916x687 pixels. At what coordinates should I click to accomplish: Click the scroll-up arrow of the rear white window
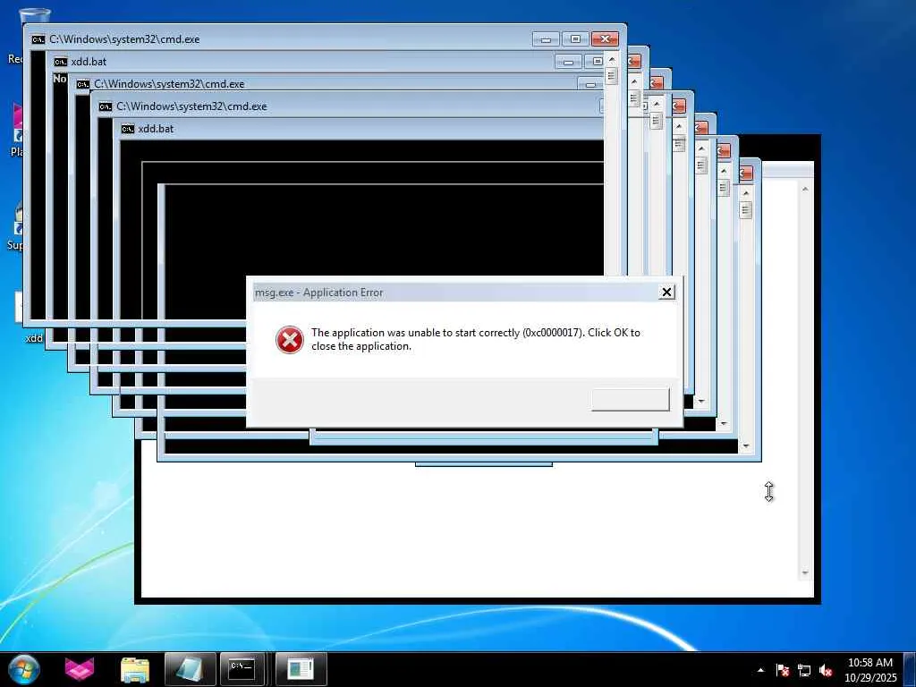pos(805,189)
